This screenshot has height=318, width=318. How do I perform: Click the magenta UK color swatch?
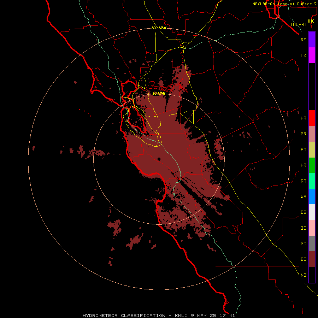tap(312, 55)
